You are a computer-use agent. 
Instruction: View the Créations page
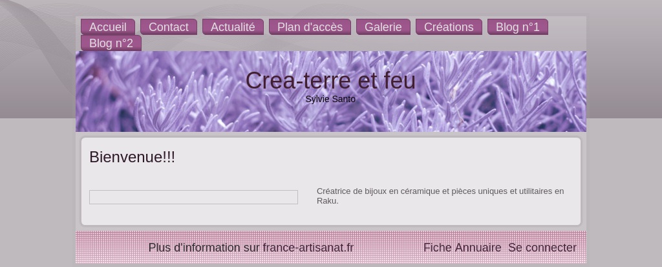pos(449,27)
